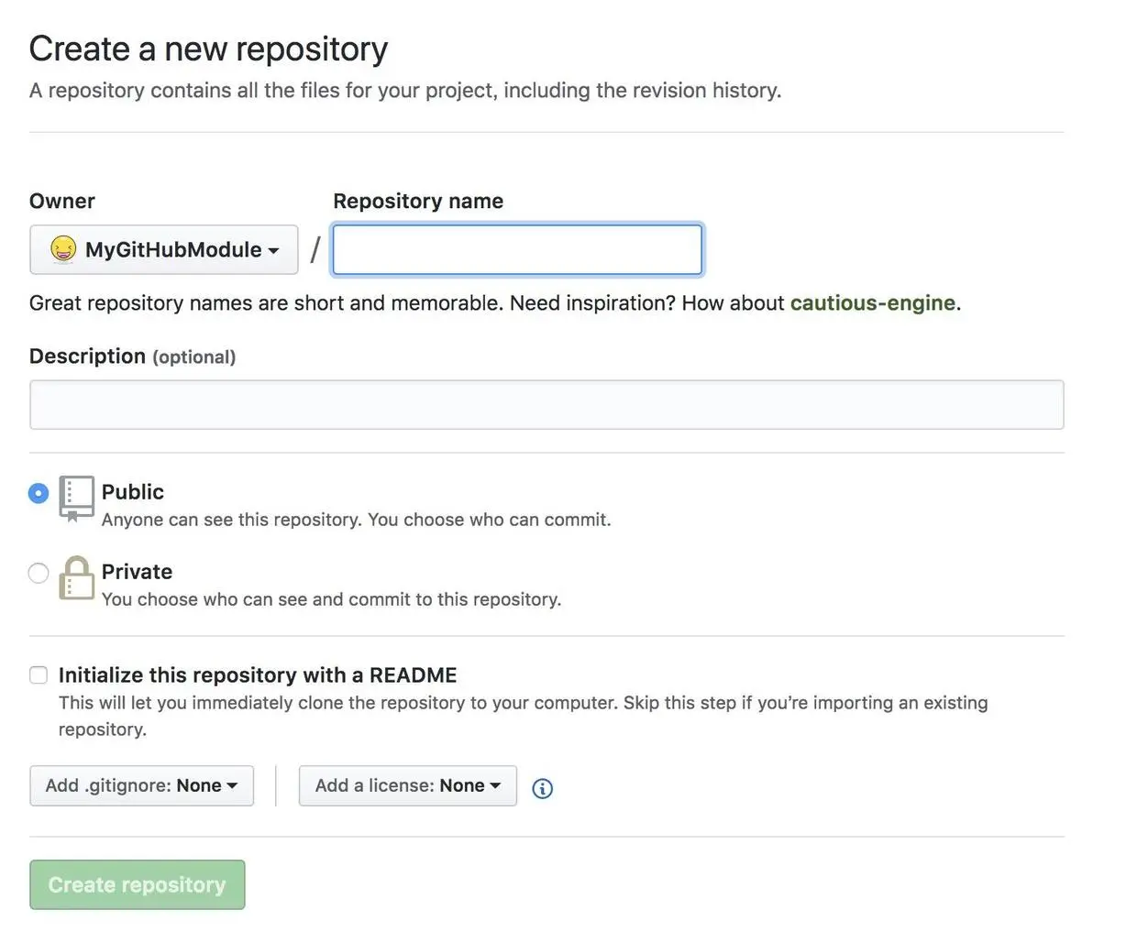Select the Public radio button
The width and height of the screenshot is (1137, 932).
pos(39,493)
